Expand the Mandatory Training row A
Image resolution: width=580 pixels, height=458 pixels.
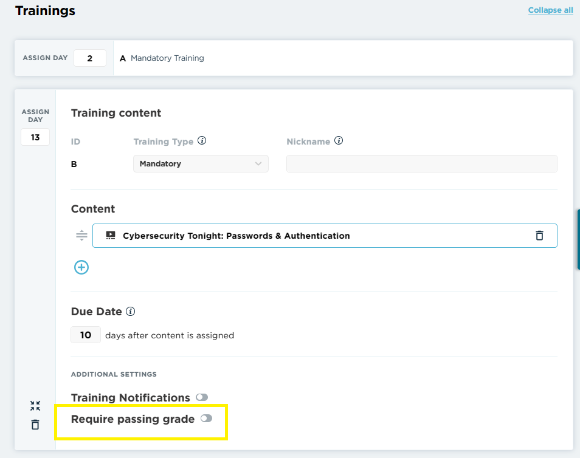[x=344, y=58]
